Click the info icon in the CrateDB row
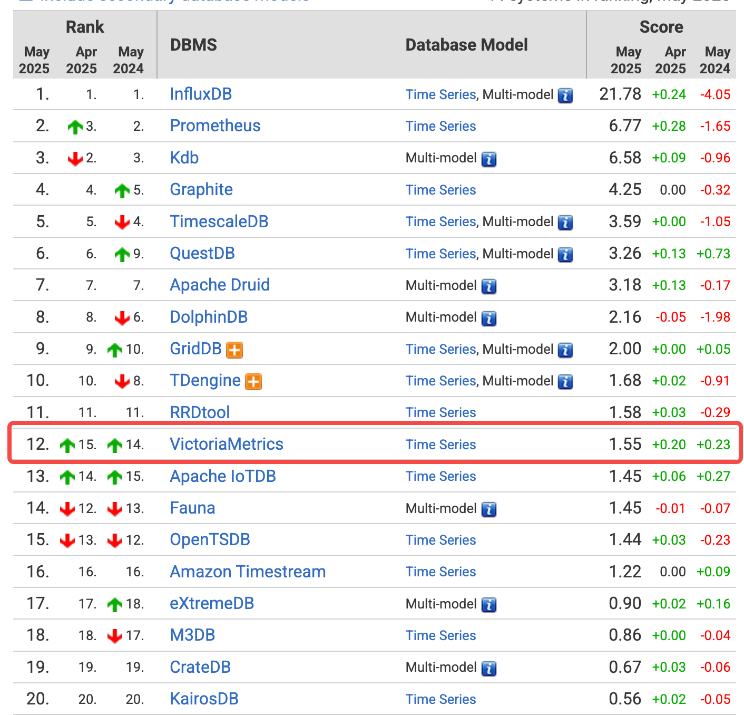 coord(489,669)
